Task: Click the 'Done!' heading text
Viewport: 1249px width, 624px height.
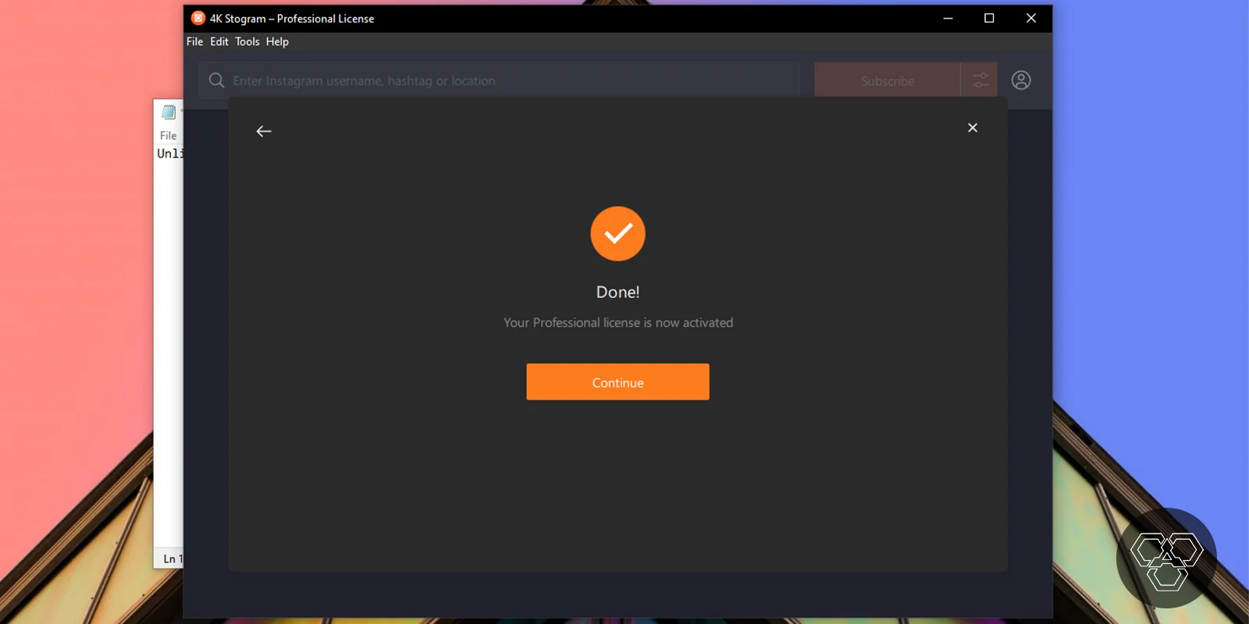Action: [x=617, y=292]
